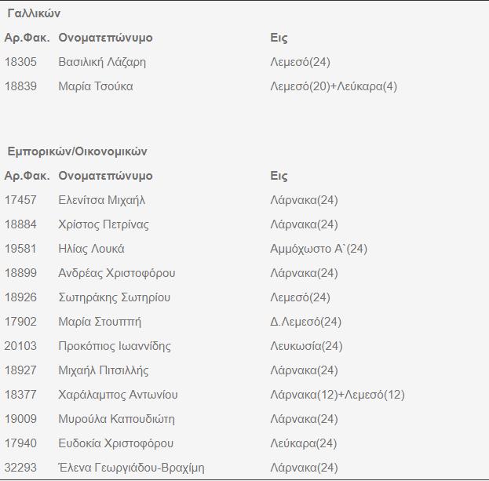Select the name Σωτηράκης Σωτηρίου

114,297
